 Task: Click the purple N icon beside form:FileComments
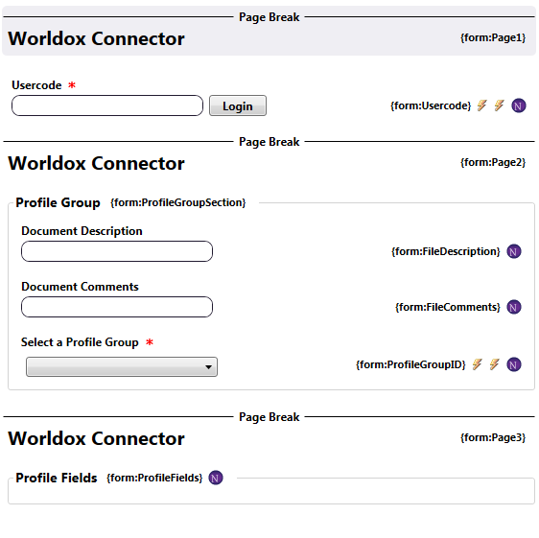tap(514, 307)
